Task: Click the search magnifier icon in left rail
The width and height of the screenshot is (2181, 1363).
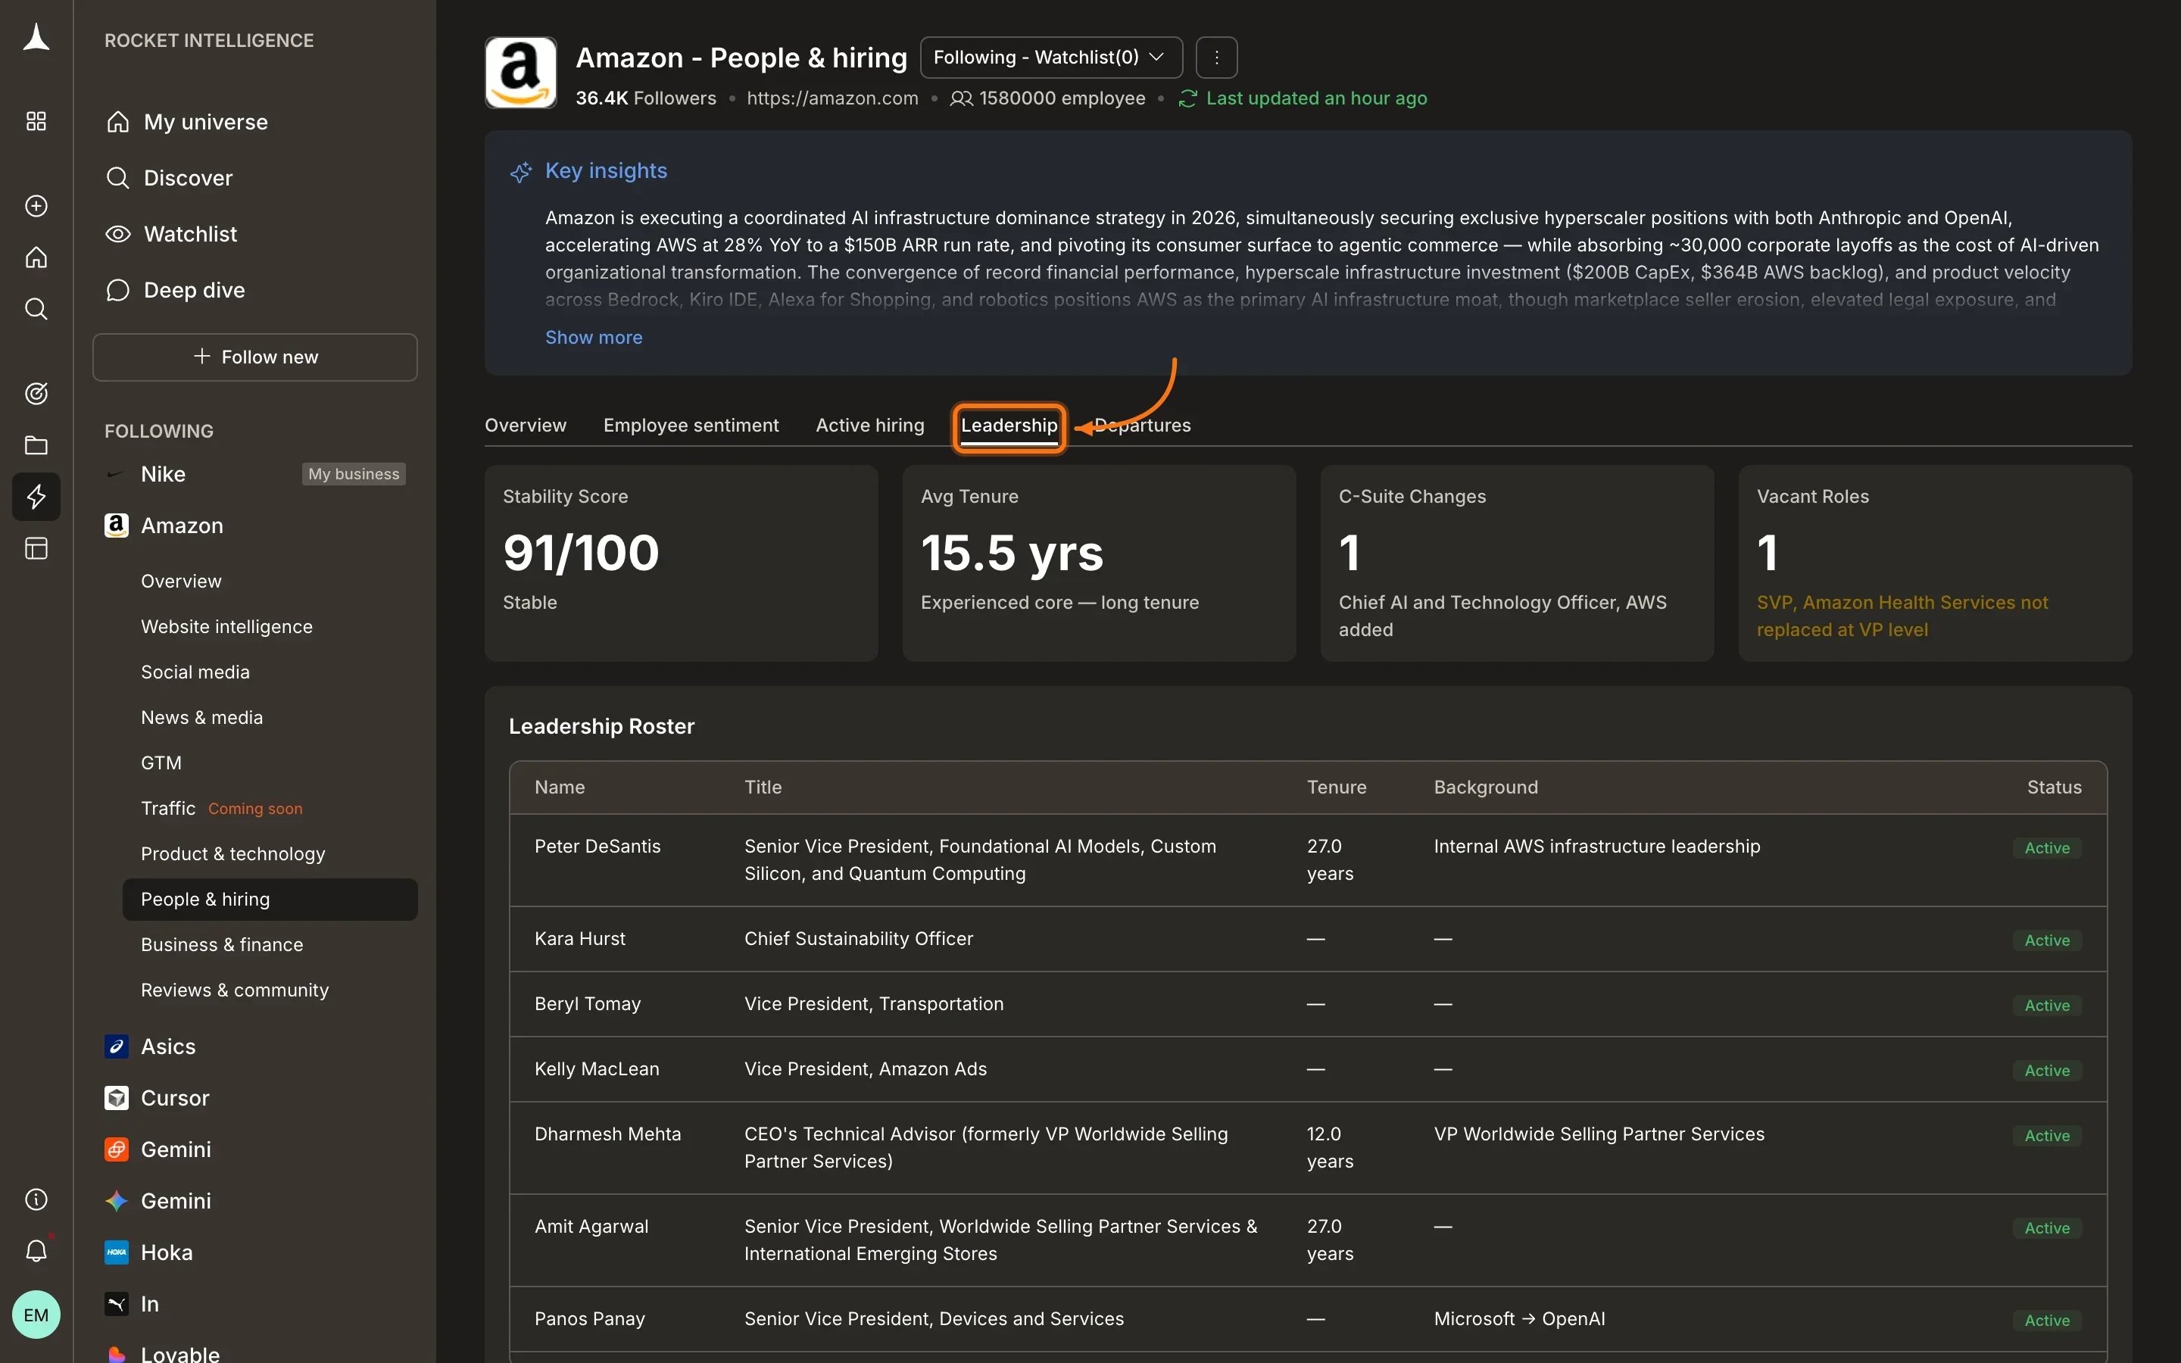Action: click(36, 309)
